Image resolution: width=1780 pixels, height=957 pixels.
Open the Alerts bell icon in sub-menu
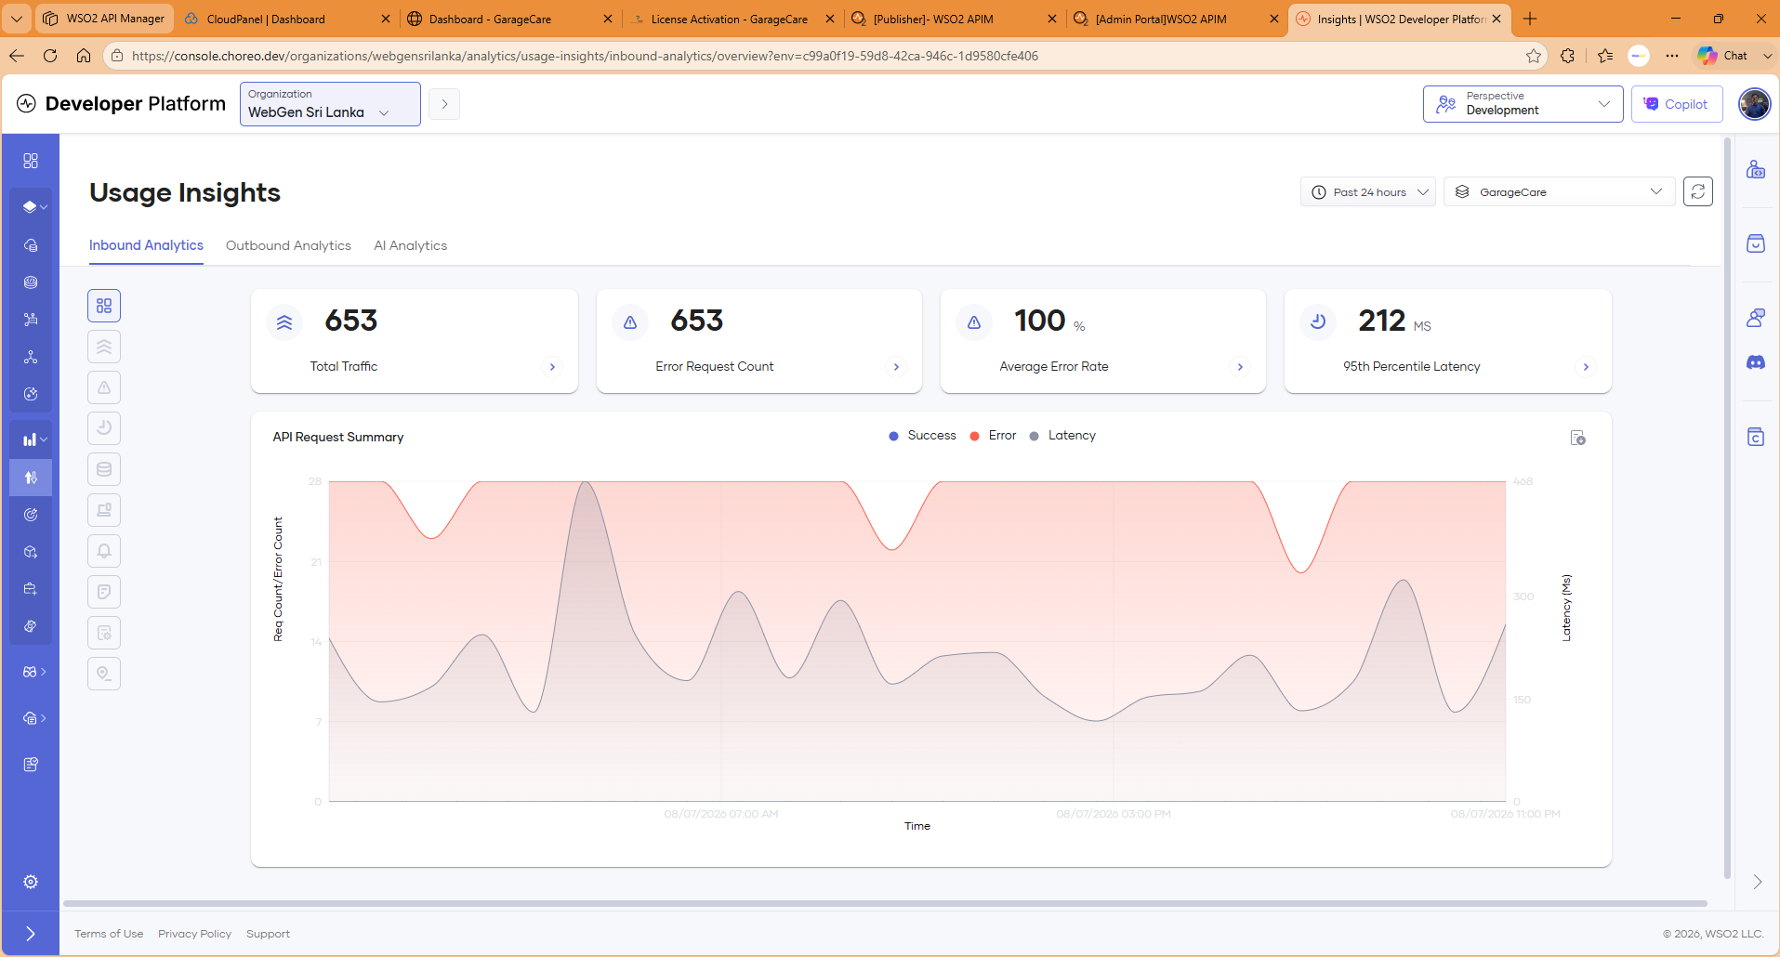(x=104, y=551)
